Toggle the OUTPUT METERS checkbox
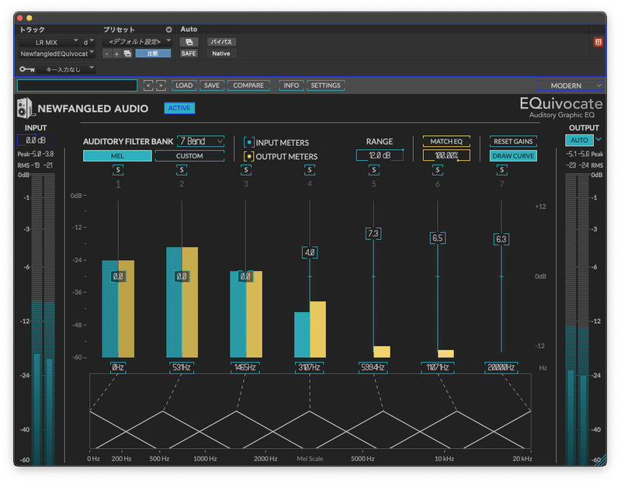This screenshot has width=621, height=483. 248,157
